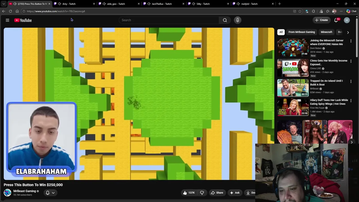
Task: Open Joining the Minecraft Server video title
Action: pyautogui.click(x=327, y=42)
